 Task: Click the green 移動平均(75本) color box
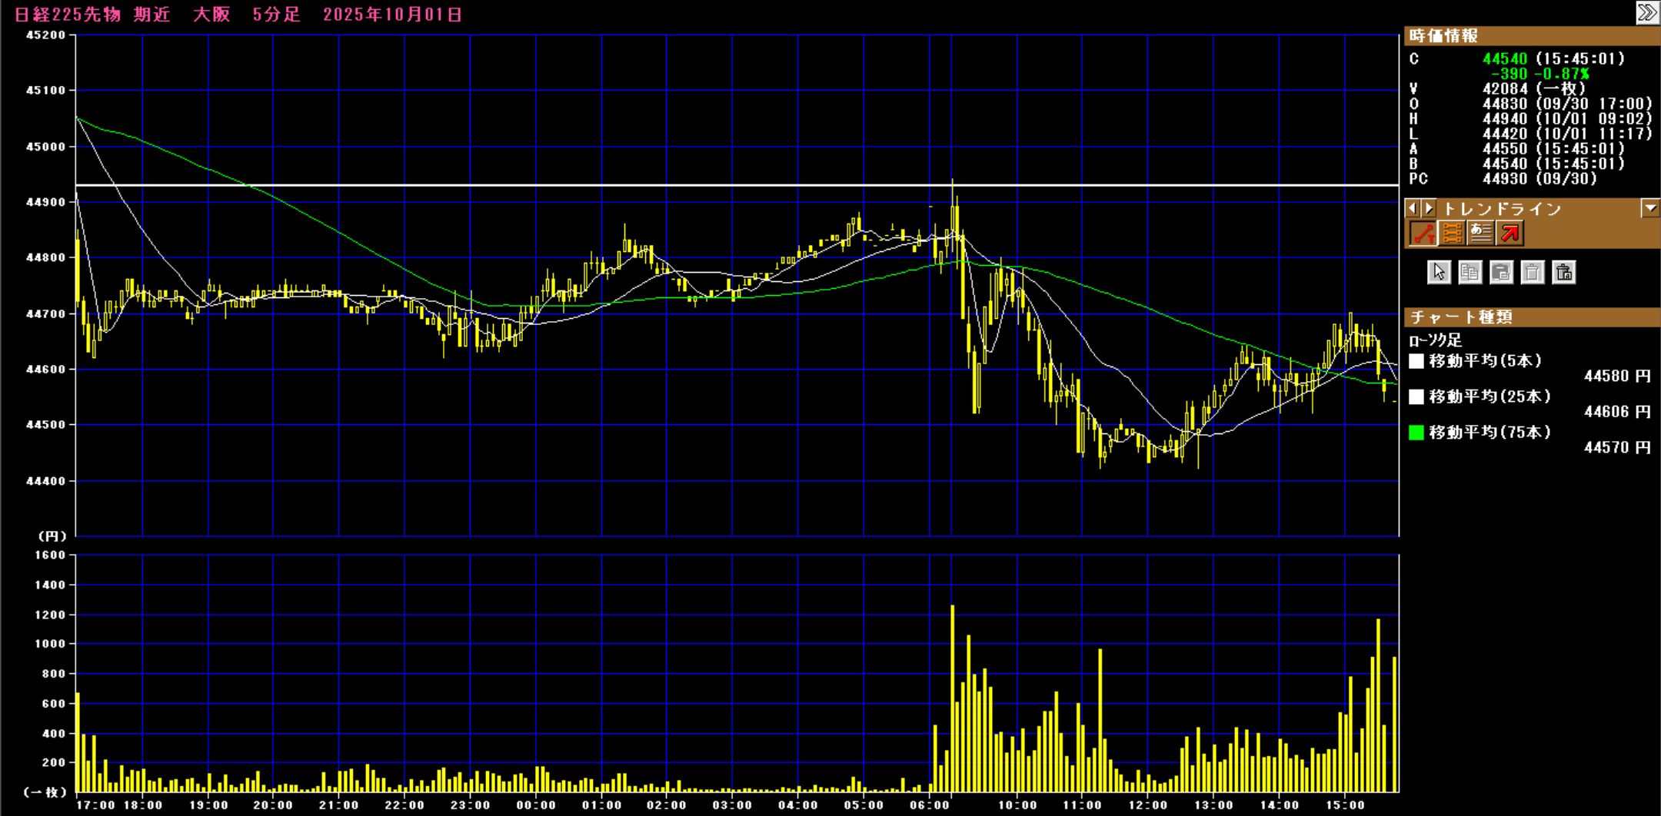(x=1416, y=433)
